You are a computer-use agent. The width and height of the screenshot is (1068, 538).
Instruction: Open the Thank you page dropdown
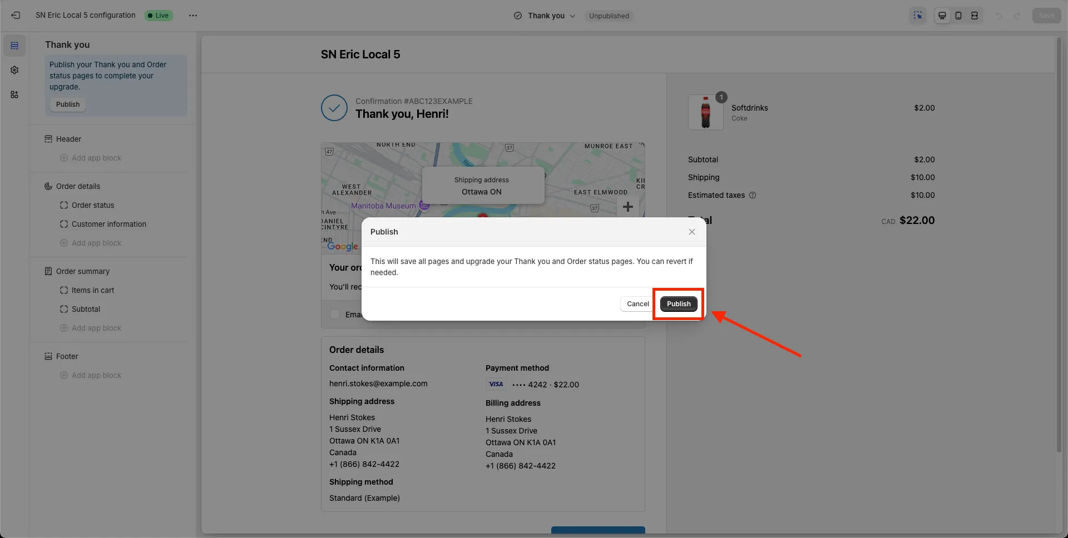[x=545, y=16]
